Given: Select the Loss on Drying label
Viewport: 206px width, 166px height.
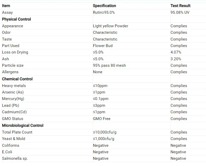Looking at the screenshot, I should tap(15, 52).
